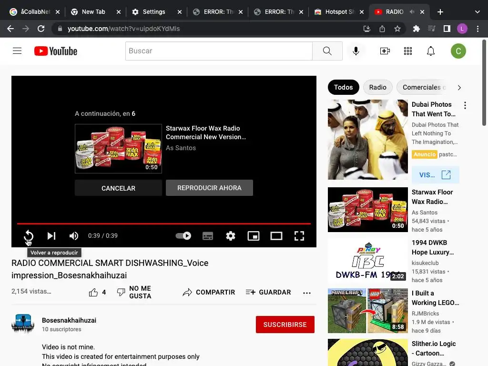
Task: Open Dubai Photos ad thumbnail
Action: pos(368,140)
